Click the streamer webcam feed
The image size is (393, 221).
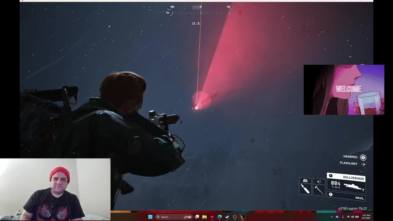pyautogui.click(x=55, y=189)
